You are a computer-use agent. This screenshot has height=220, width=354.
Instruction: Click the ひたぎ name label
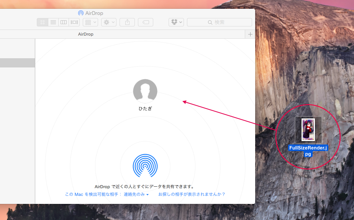pos(145,108)
